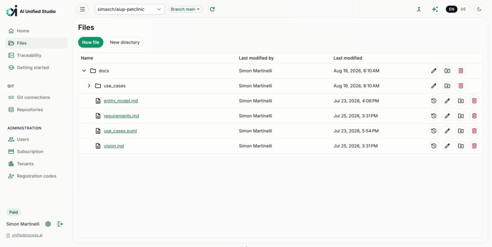Toggle dark mode with moon icon
Screen dimensions: 492x247
[479, 9]
